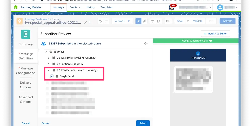Viewport: 252px width, 126px height.
Task: Collapse 02 Transactional Emails & Journeys
Action: [x=49, y=70]
